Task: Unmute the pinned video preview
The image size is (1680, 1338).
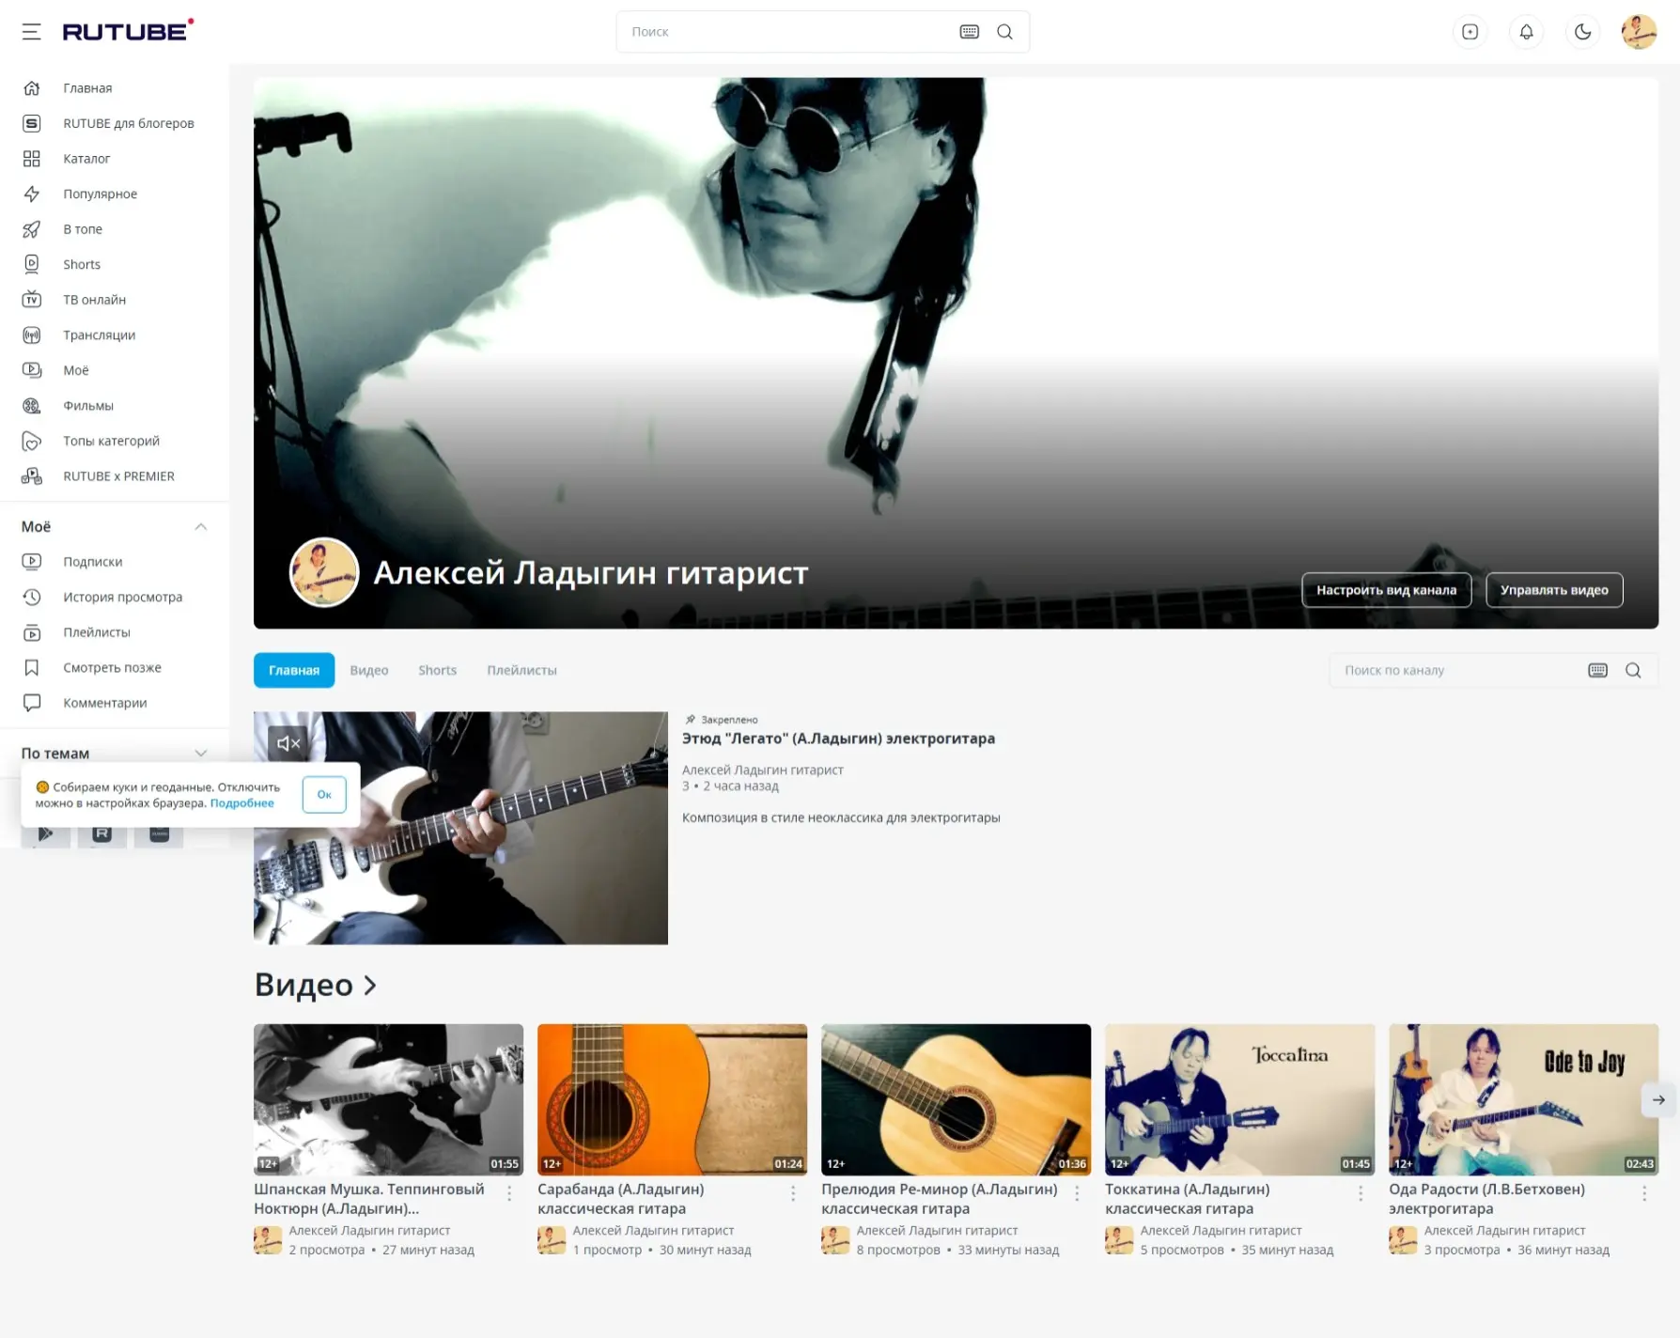Action: click(x=288, y=743)
